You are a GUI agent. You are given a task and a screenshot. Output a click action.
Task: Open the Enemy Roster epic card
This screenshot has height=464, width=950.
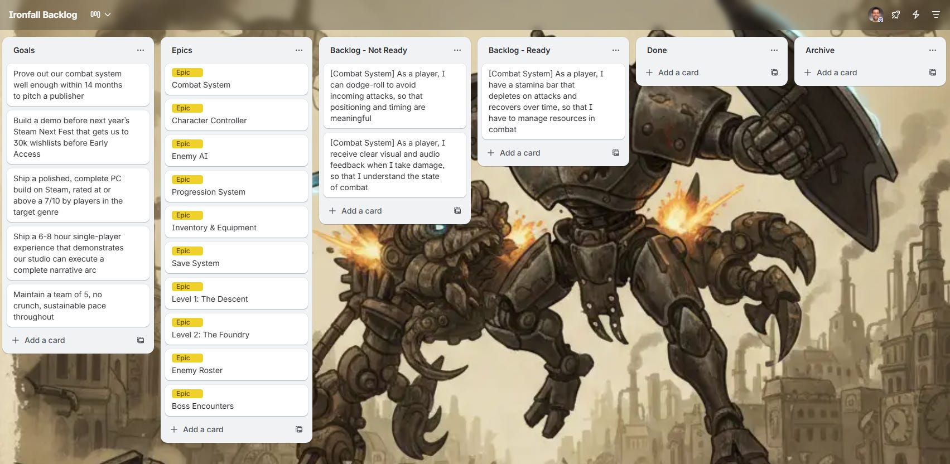coord(237,365)
